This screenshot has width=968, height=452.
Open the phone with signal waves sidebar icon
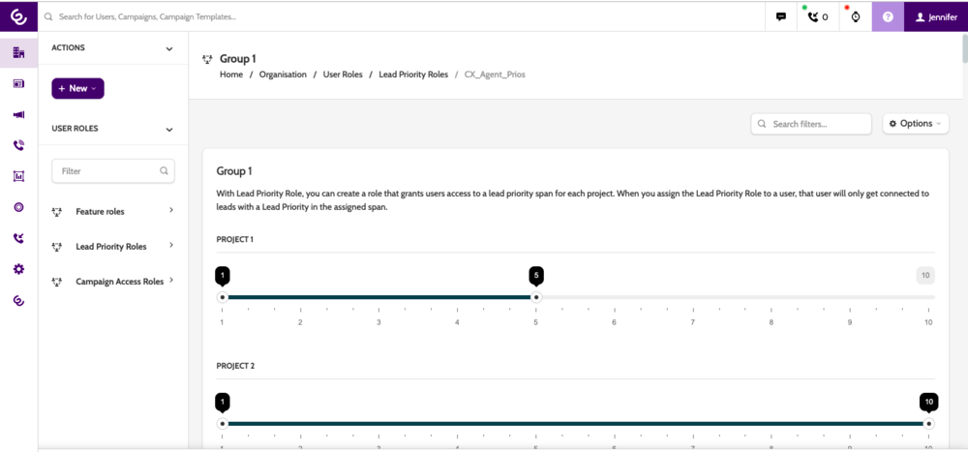click(18, 146)
